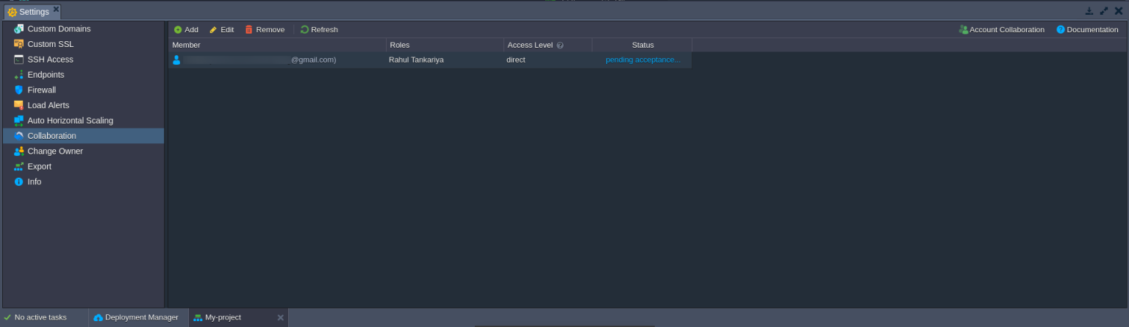Add a new collaboration member
The height and width of the screenshot is (327, 1129).
coord(186,29)
